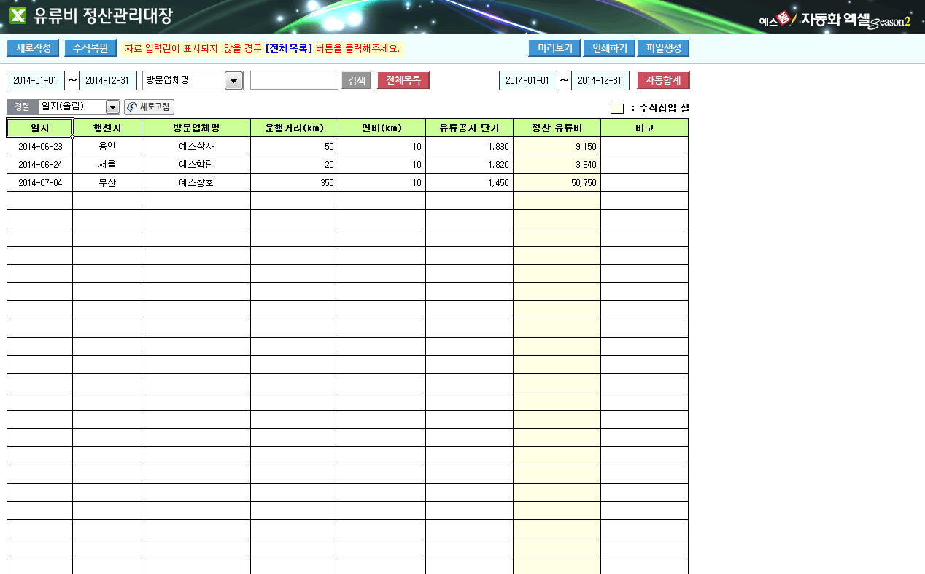
Task: Click the 예스폼 자동화 엑셀 Season2 logo
Action: pyautogui.click(x=835, y=20)
